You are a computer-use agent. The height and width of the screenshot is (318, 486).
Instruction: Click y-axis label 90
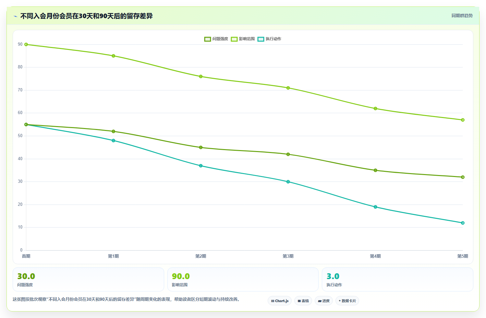click(20, 44)
